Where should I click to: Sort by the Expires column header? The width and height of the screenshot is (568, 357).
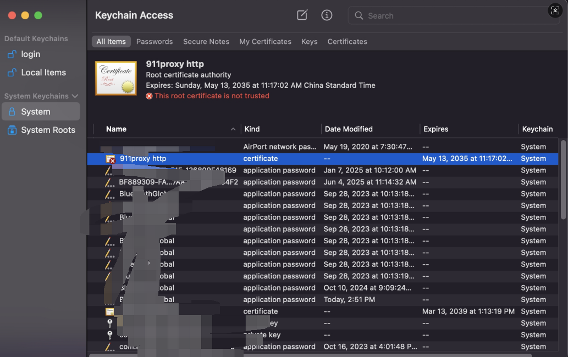click(x=469, y=129)
